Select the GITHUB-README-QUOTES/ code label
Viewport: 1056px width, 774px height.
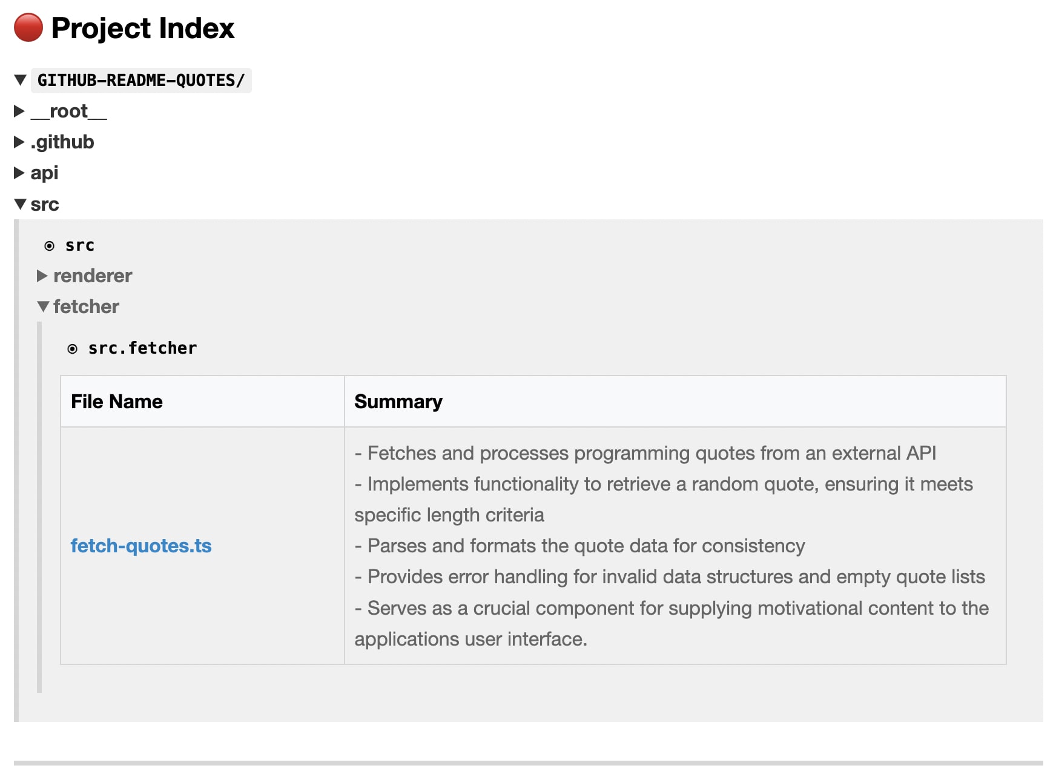pyautogui.click(x=141, y=80)
